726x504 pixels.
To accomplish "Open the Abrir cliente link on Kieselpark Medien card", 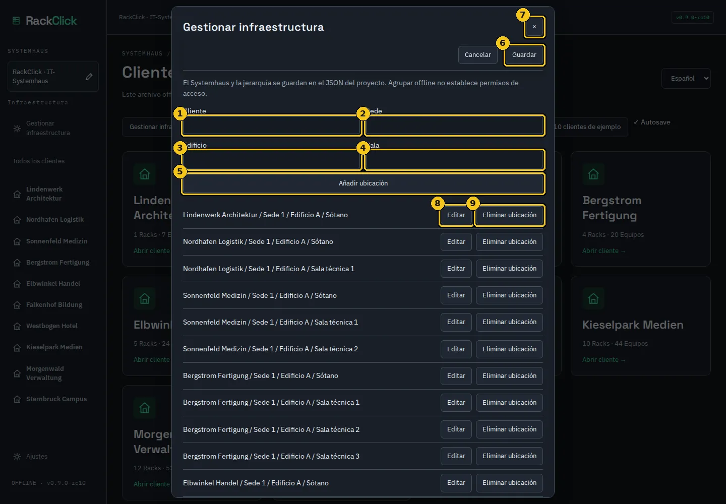I will [604, 360].
